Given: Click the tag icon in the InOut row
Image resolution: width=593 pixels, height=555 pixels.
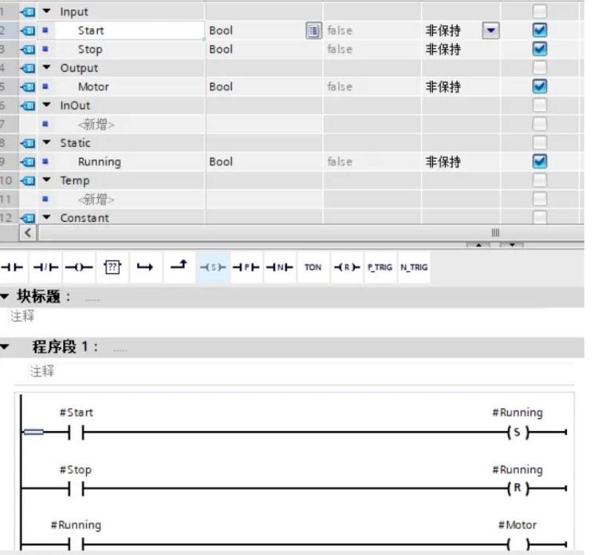Looking at the screenshot, I should [x=27, y=105].
